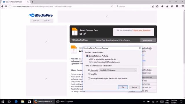The width and height of the screenshot is (185, 104).
Task: Open the touch keyboard tray icon
Action: click(x=162, y=101)
